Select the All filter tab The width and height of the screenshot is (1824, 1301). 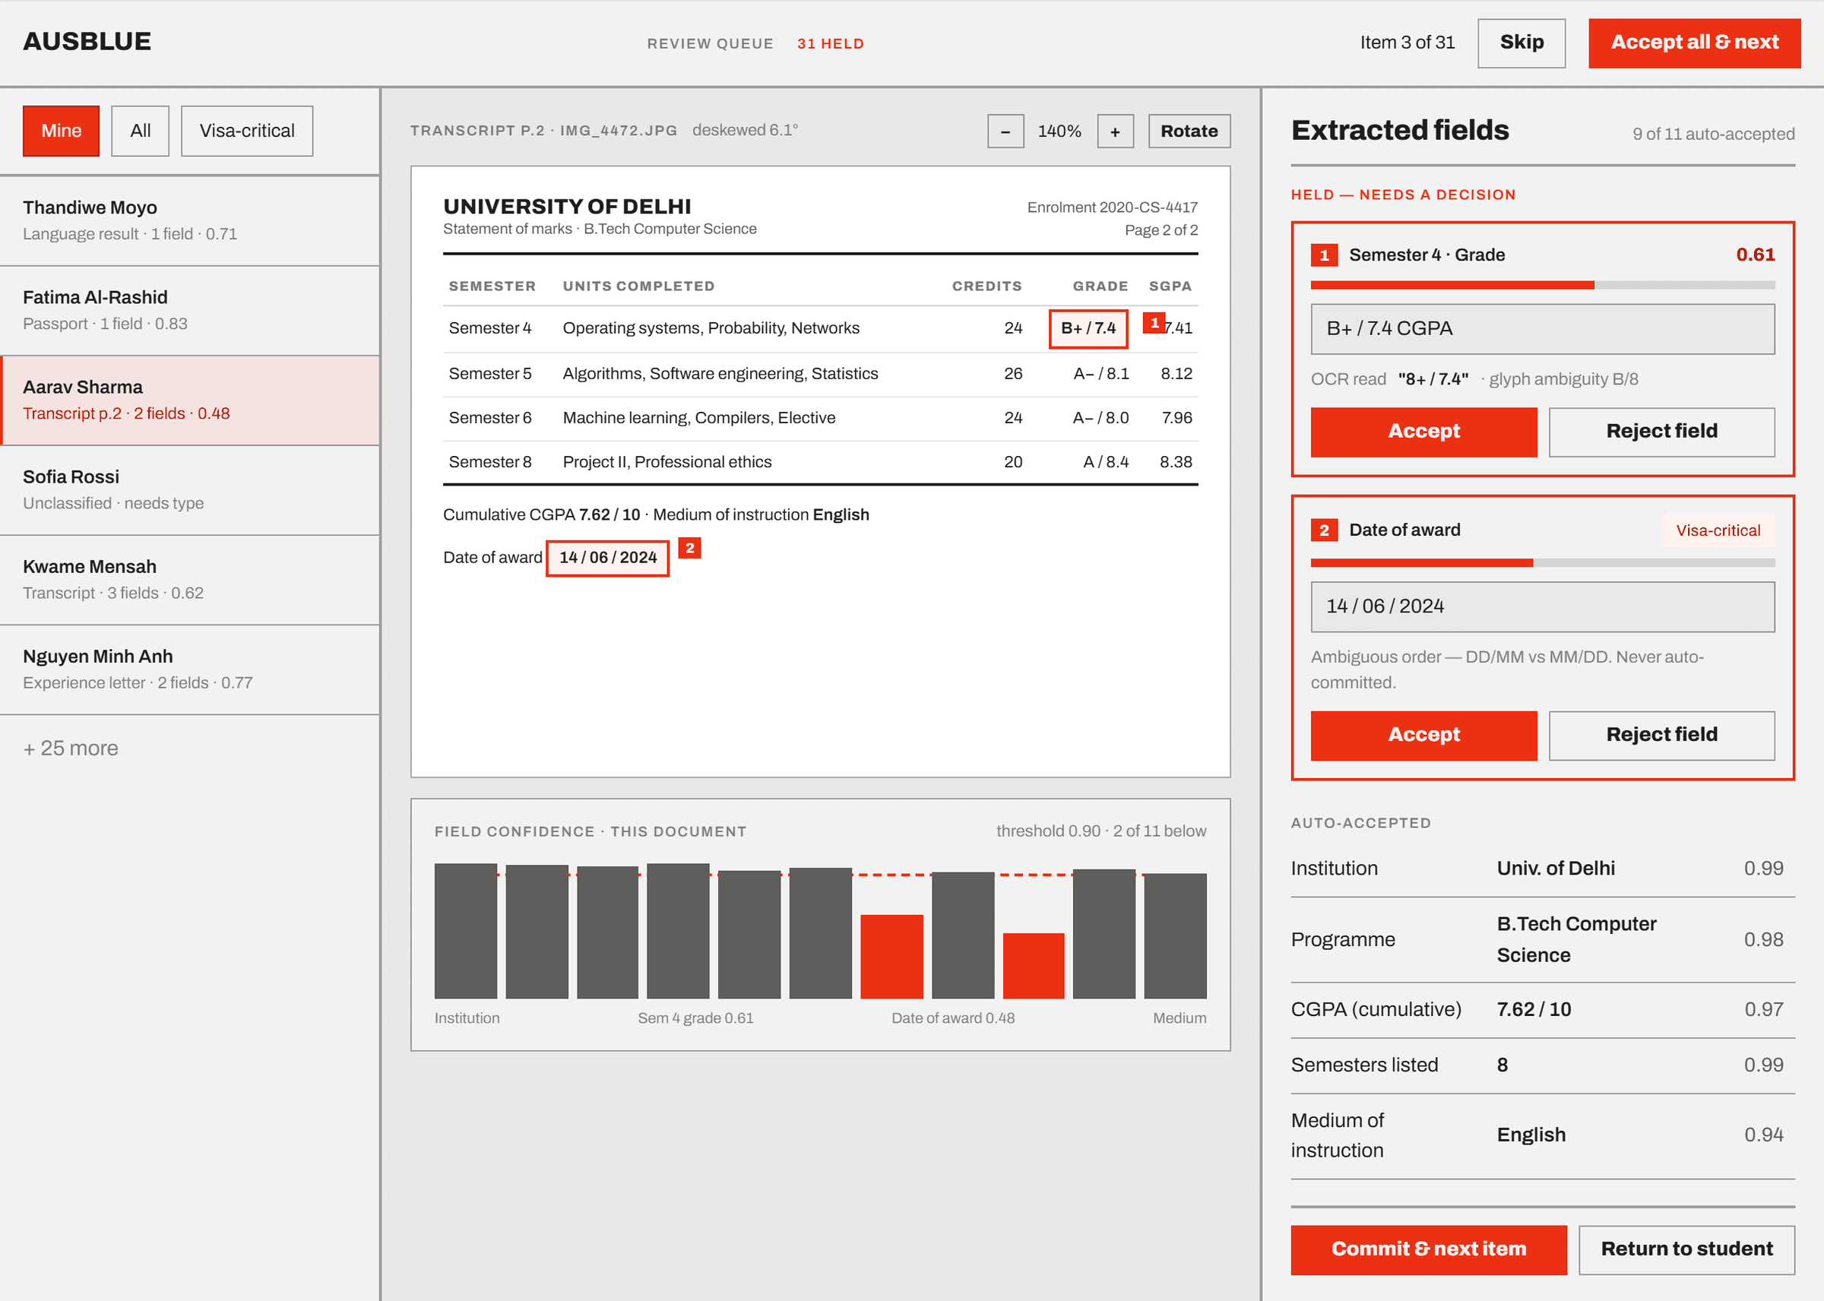140,131
